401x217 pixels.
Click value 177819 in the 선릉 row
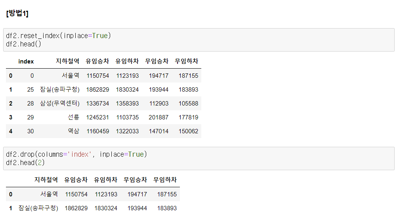point(188,117)
